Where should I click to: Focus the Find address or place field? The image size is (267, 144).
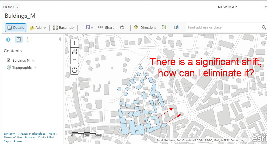(x=224, y=27)
